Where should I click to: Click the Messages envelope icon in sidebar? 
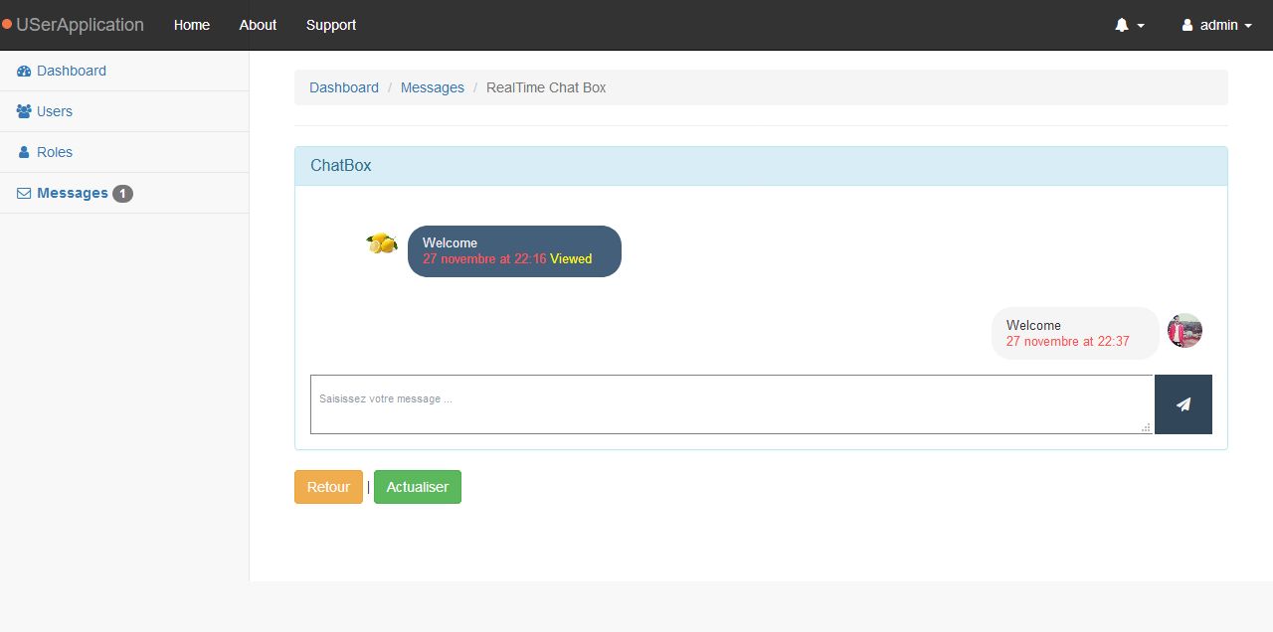(x=24, y=194)
